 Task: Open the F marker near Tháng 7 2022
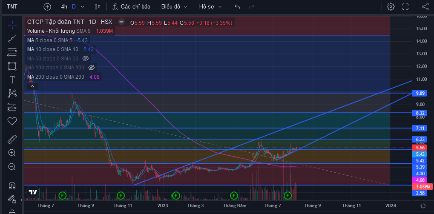coord(63,196)
